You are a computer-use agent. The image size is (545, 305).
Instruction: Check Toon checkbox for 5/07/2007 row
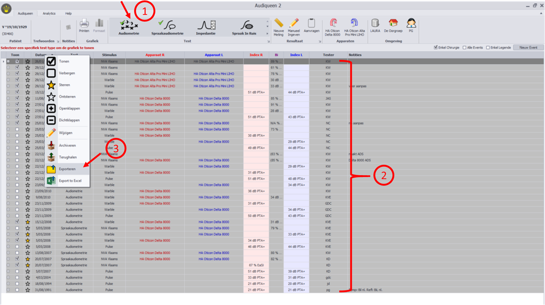(x=17, y=271)
